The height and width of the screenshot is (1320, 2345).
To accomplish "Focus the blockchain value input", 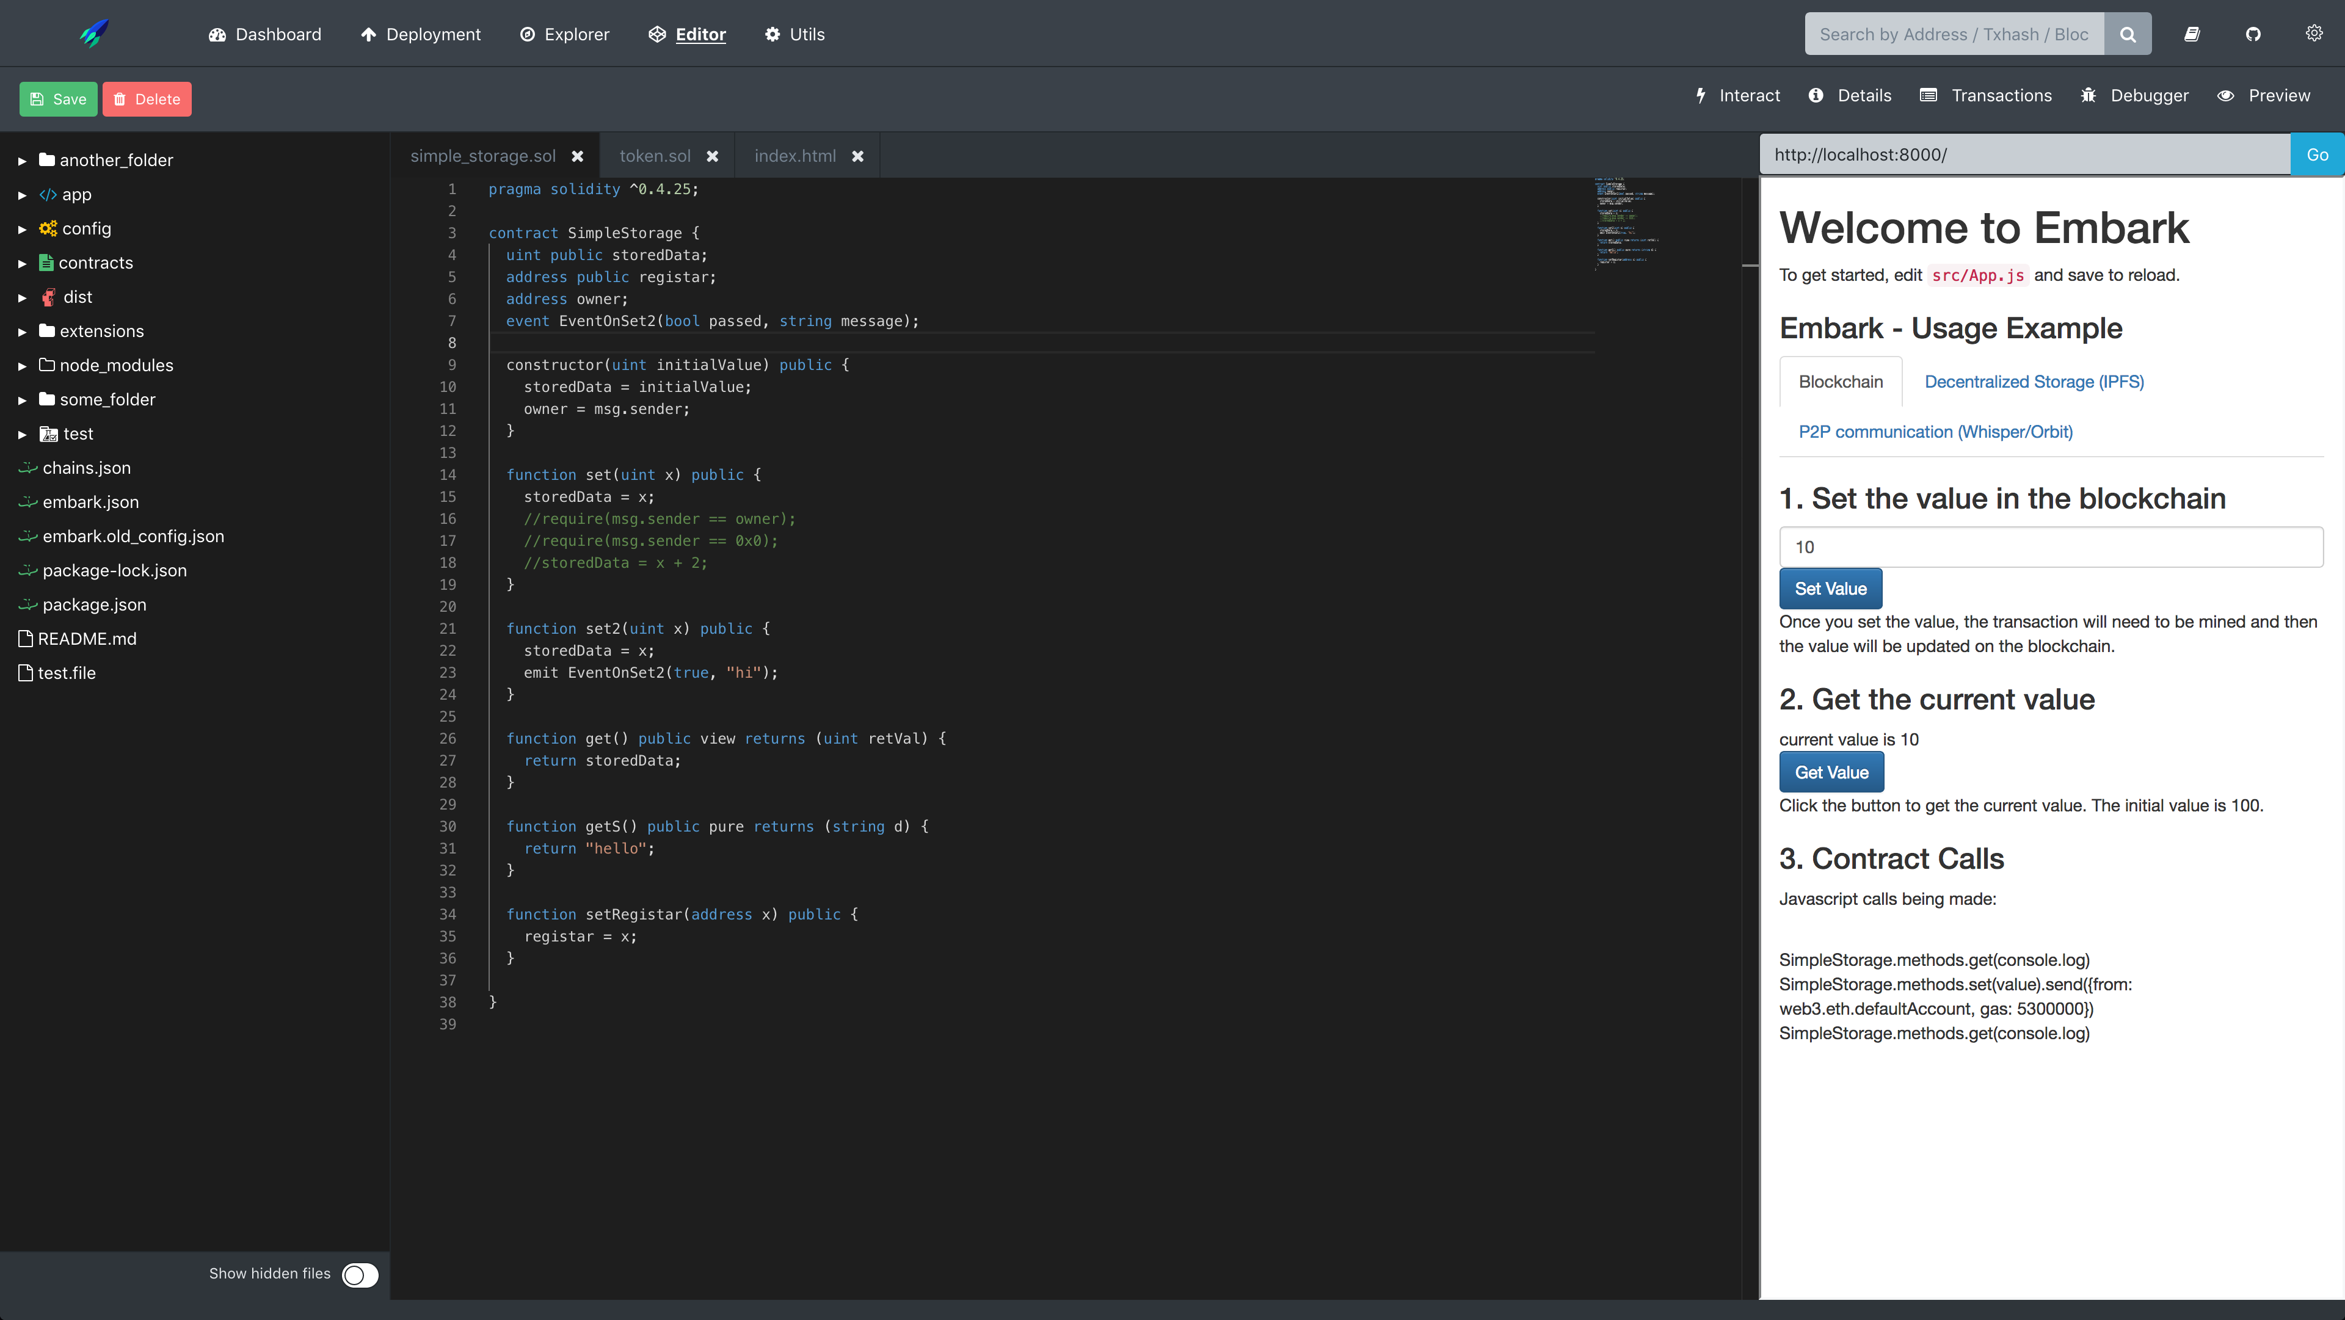I will (2051, 547).
